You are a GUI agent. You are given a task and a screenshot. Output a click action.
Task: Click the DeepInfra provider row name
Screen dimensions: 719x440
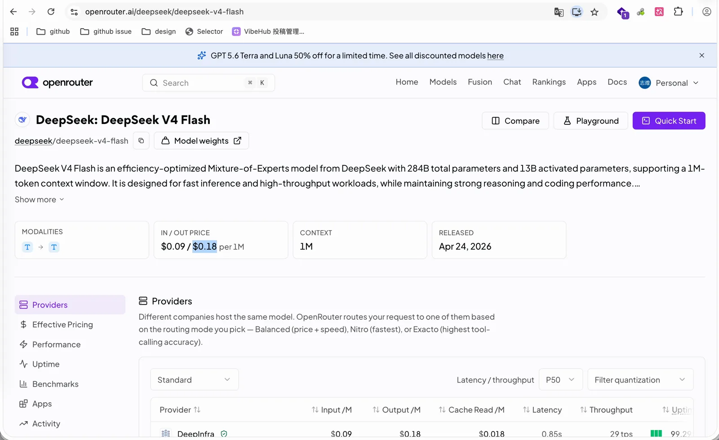(195, 434)
